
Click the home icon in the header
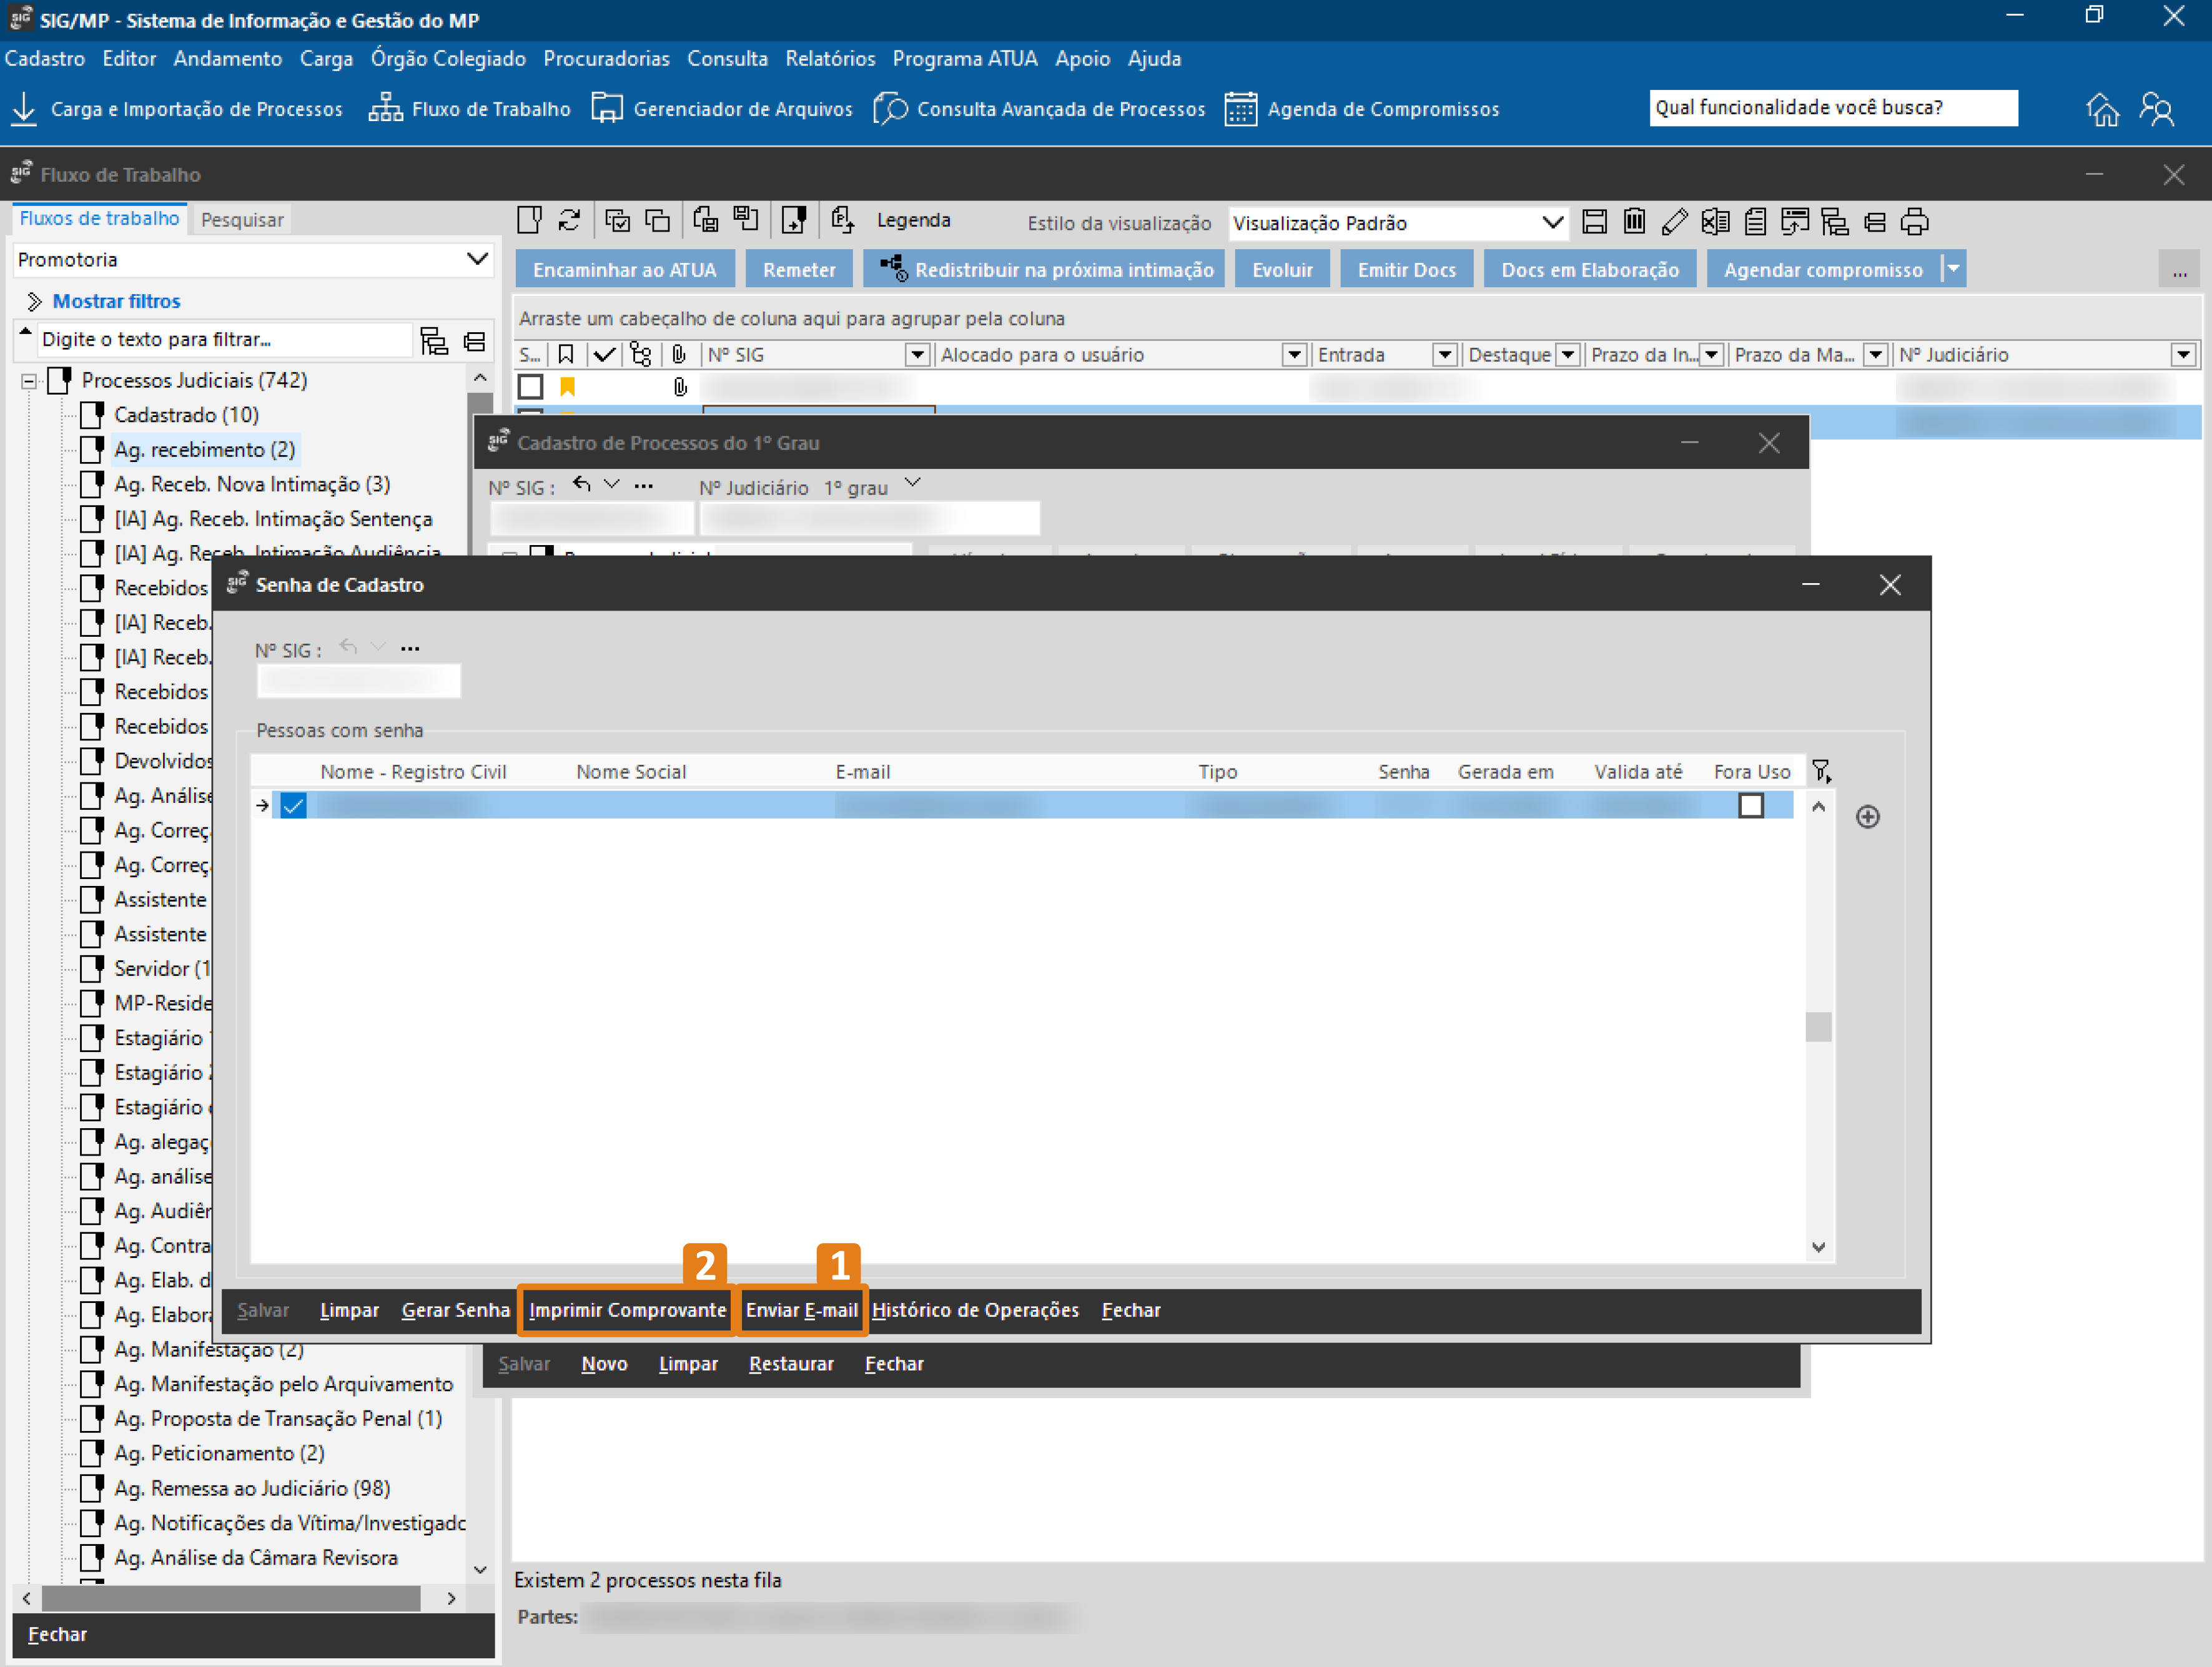[x=2102, y=109]
